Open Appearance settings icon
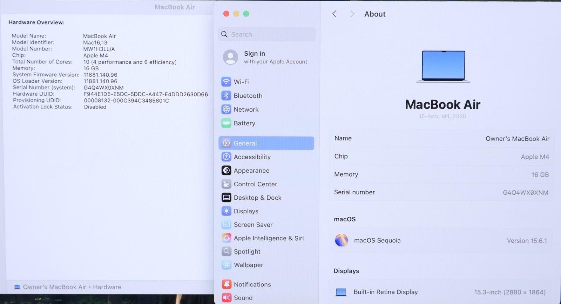The image size is (561, 304). tap(226, 171)
